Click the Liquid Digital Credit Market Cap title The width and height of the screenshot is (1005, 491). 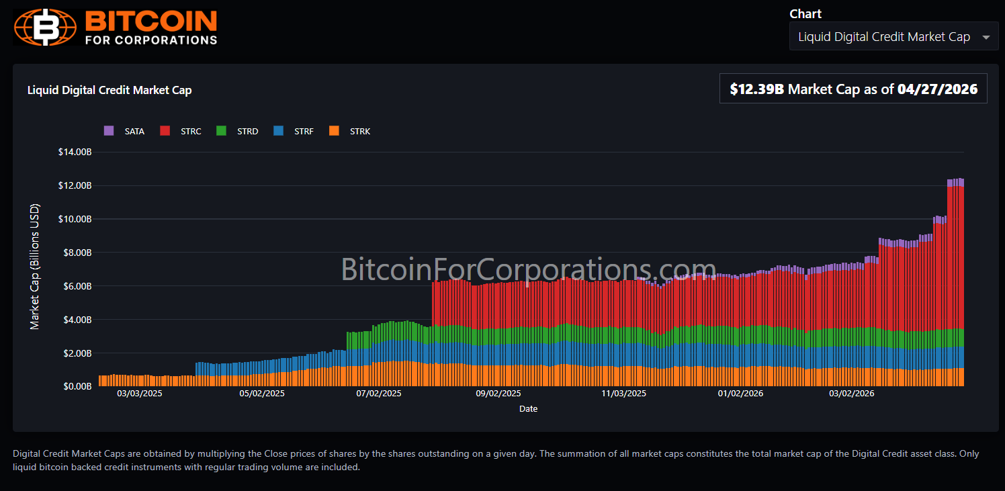110,90
